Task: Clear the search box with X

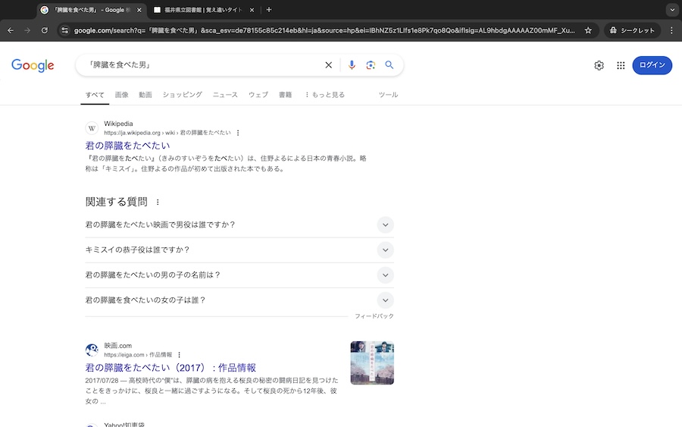Action: tap(328, 65)
